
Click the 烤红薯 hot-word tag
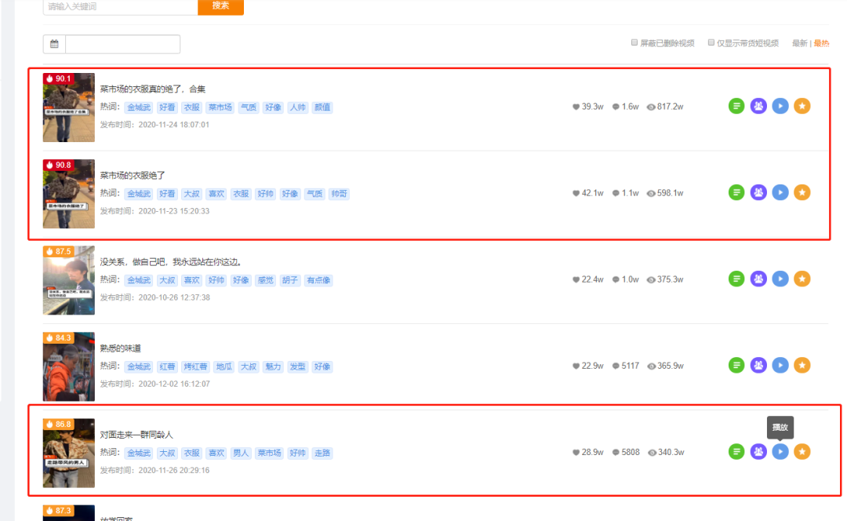195,367
